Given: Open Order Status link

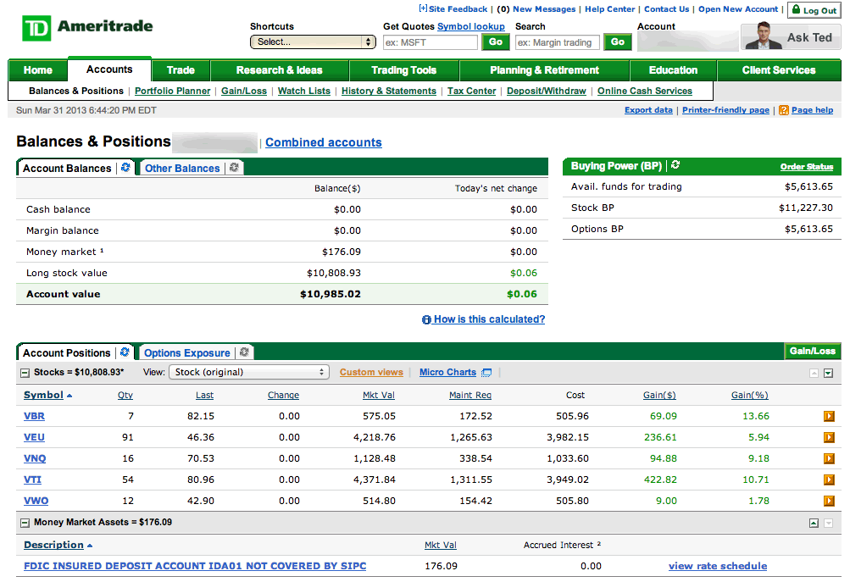Looking at the screenshot, I should tap(807, 167).
